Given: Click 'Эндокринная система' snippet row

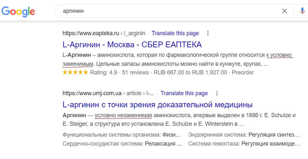Looking at the screenshot, I should [244, 135].
